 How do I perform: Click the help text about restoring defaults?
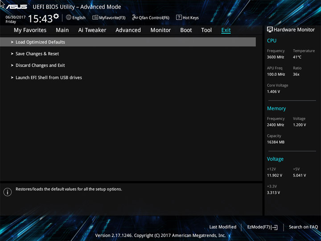click(x=69, y=189)
